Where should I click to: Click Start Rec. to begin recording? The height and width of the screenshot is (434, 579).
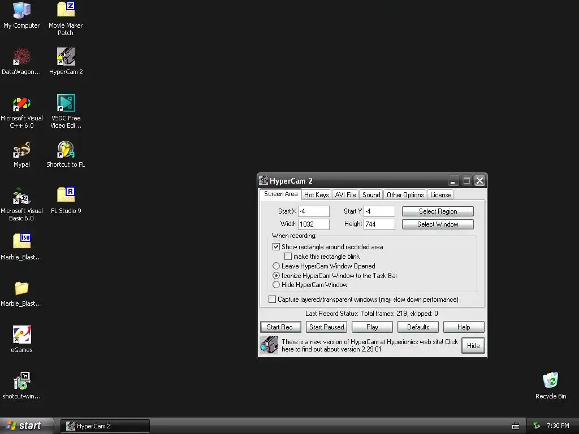pyautogui.click(x=280, y=327)
